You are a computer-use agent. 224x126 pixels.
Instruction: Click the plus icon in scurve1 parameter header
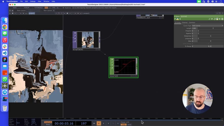click(x=220, y=19)
